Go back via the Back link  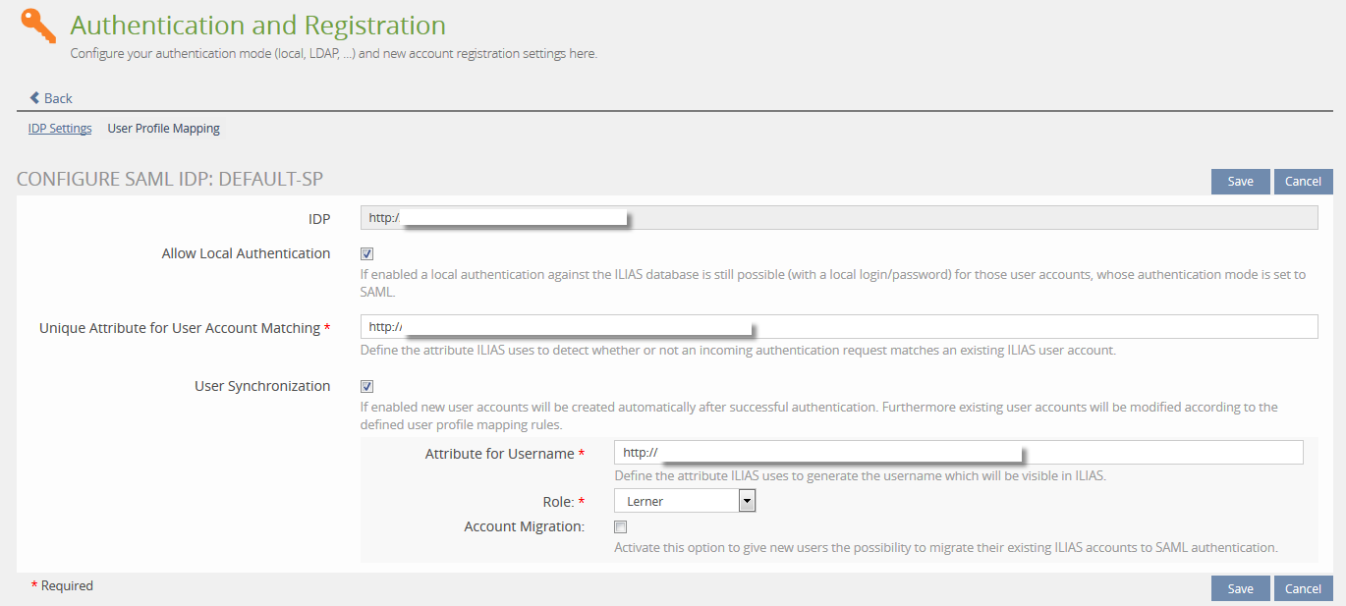pyautogui.click(x=58, y=98)
